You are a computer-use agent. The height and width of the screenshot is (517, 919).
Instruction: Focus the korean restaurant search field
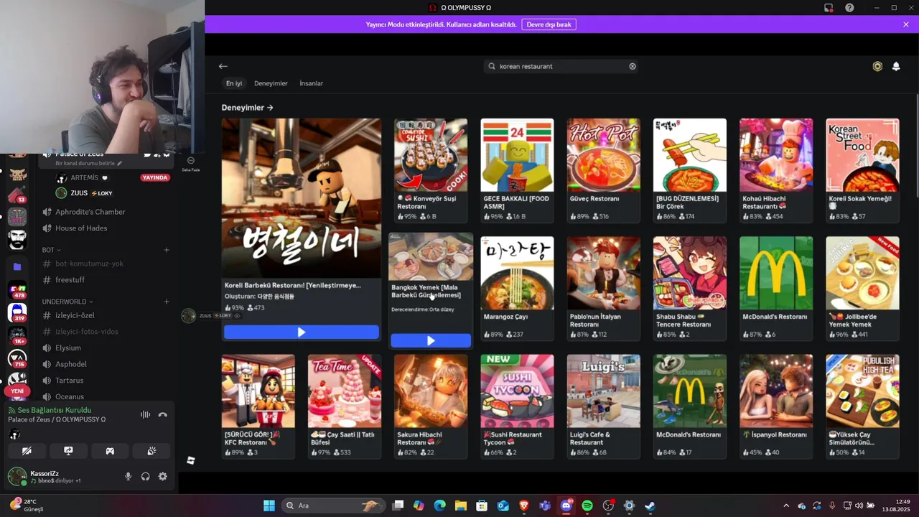561,66
